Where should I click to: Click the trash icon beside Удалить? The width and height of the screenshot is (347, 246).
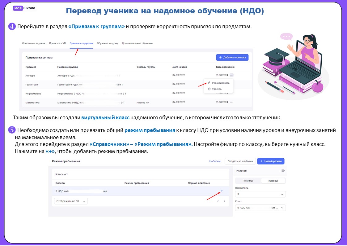click(209, 89)
